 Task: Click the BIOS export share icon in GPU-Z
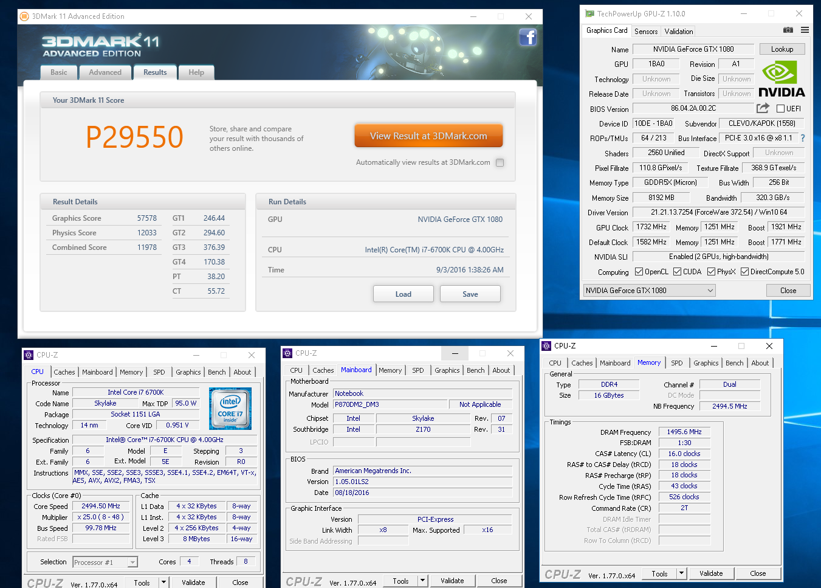click(763, 108)
